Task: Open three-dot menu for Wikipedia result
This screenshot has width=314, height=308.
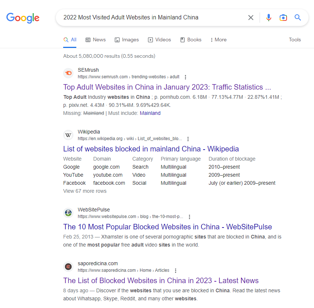Action: point(188,139)
